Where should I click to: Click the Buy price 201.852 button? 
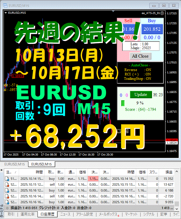tap(152, 29)
